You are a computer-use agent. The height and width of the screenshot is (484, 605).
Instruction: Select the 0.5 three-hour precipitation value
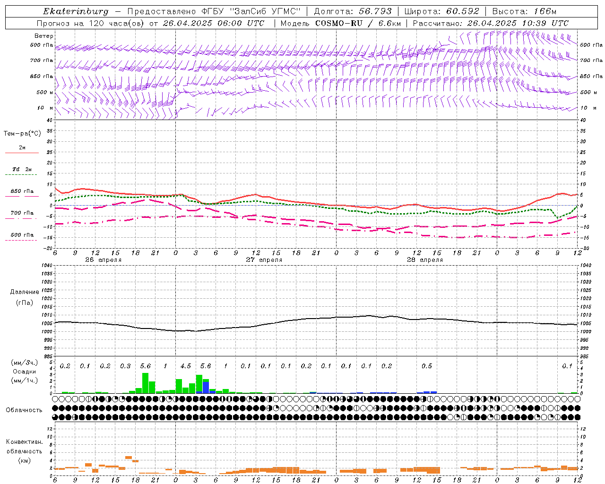click(427, 366)
